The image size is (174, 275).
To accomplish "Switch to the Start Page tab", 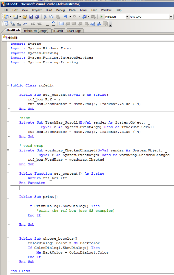I will tap(74, 31).
